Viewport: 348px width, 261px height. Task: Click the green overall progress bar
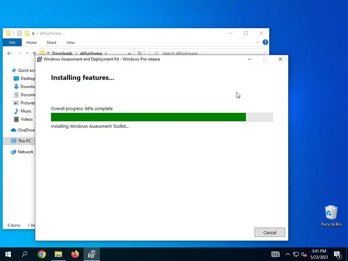tap(161, 117)
